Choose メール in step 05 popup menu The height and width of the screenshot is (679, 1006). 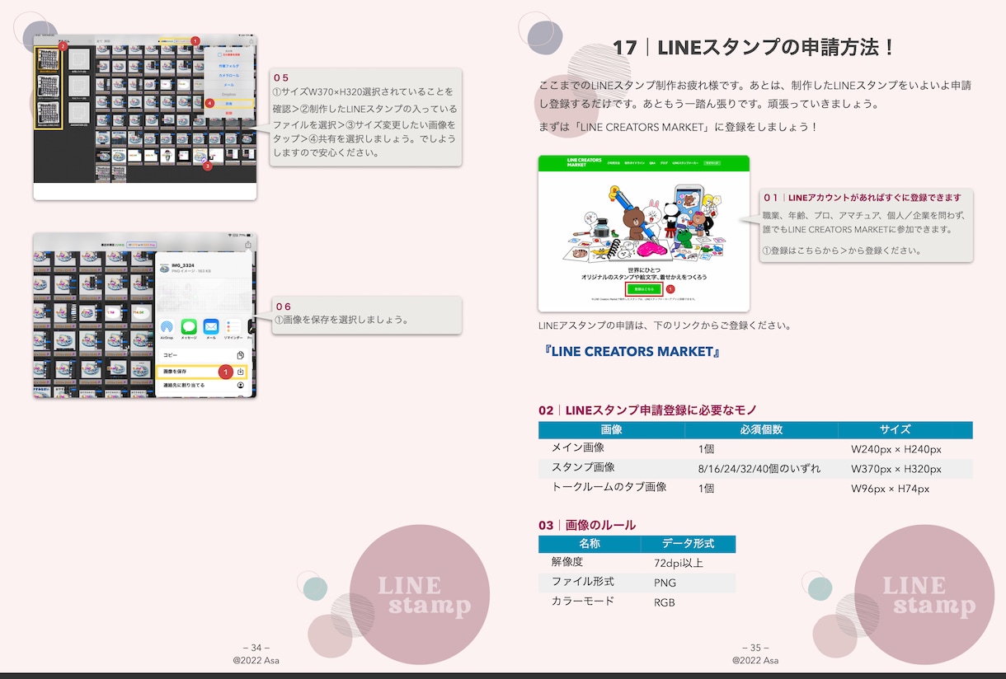tap(230, 84)
